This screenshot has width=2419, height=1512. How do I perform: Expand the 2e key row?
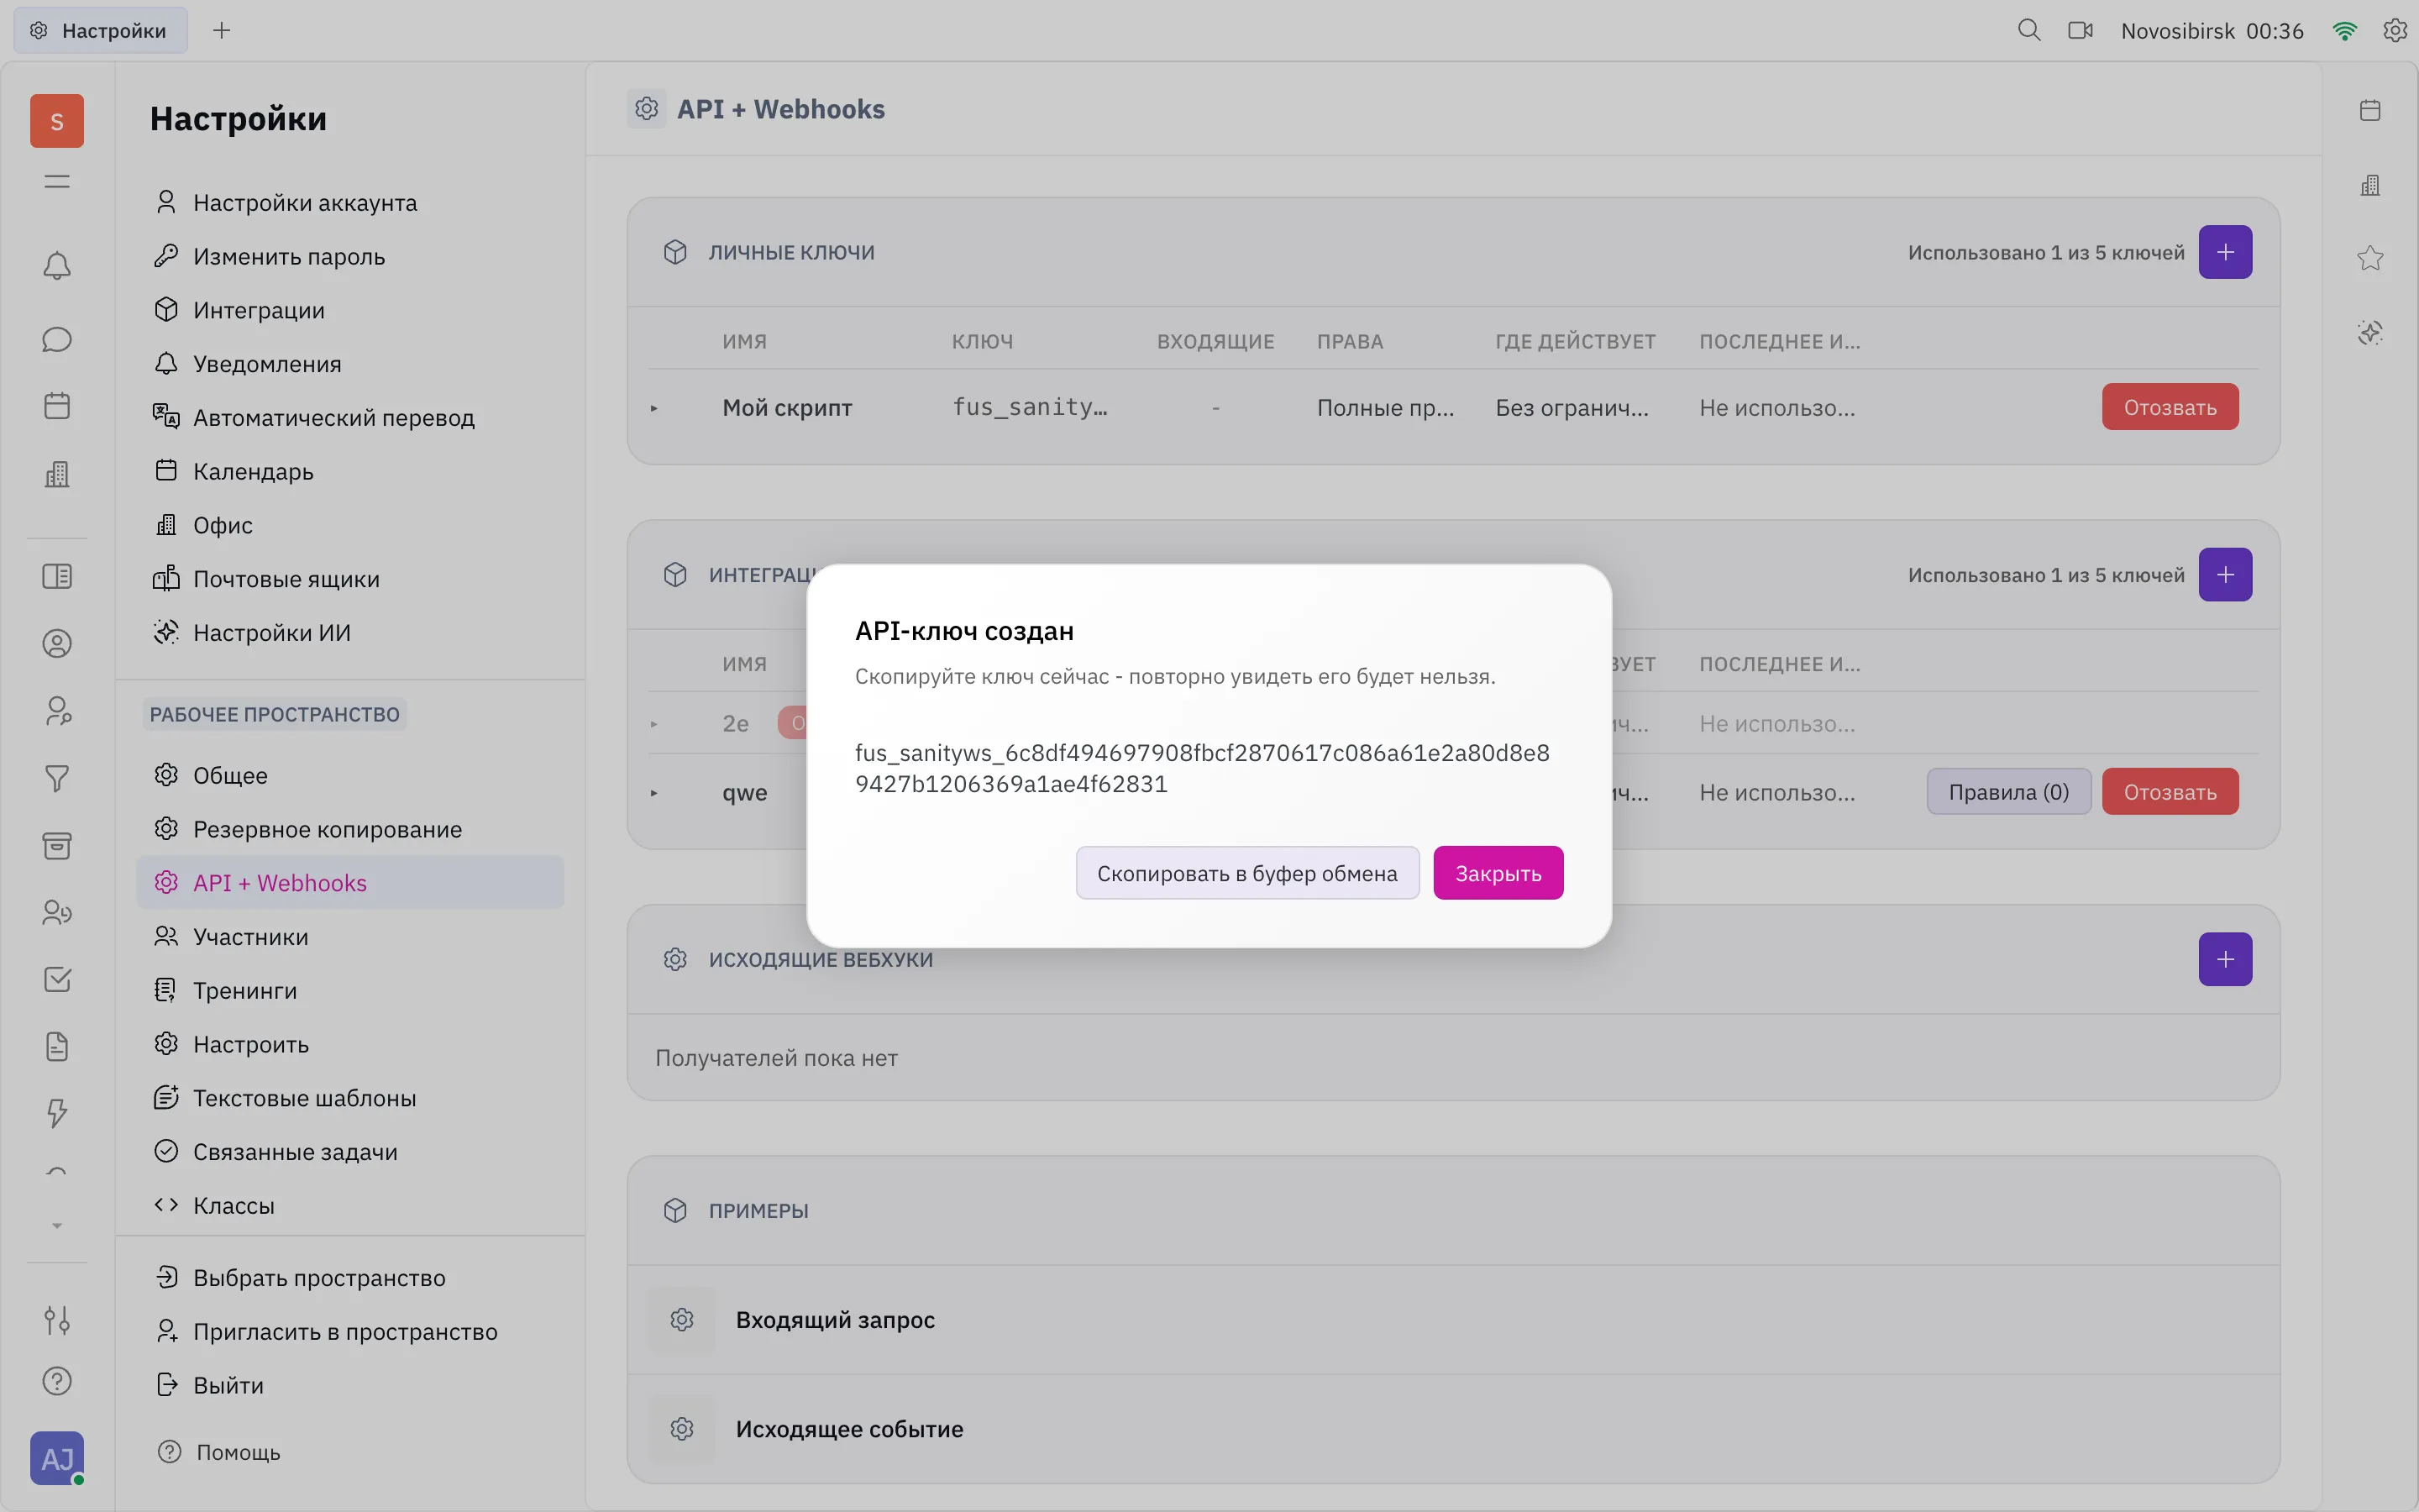point(653,724)
